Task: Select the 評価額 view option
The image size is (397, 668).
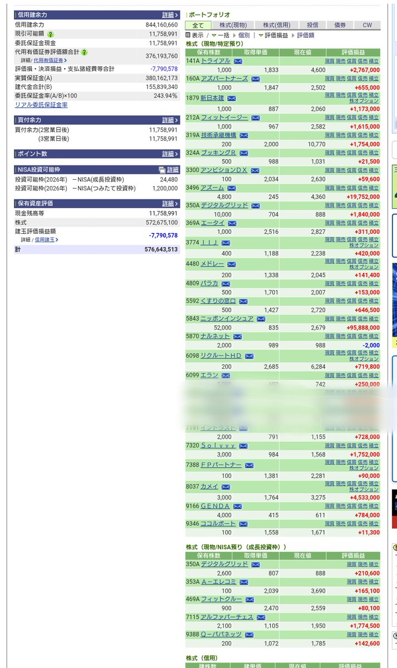Action: pyautogui.click(x=306, y=35)
